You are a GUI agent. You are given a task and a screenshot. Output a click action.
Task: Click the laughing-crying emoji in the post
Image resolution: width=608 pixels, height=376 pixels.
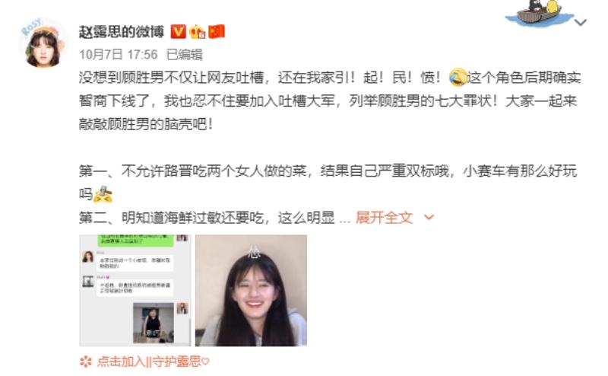pos(458,78)
